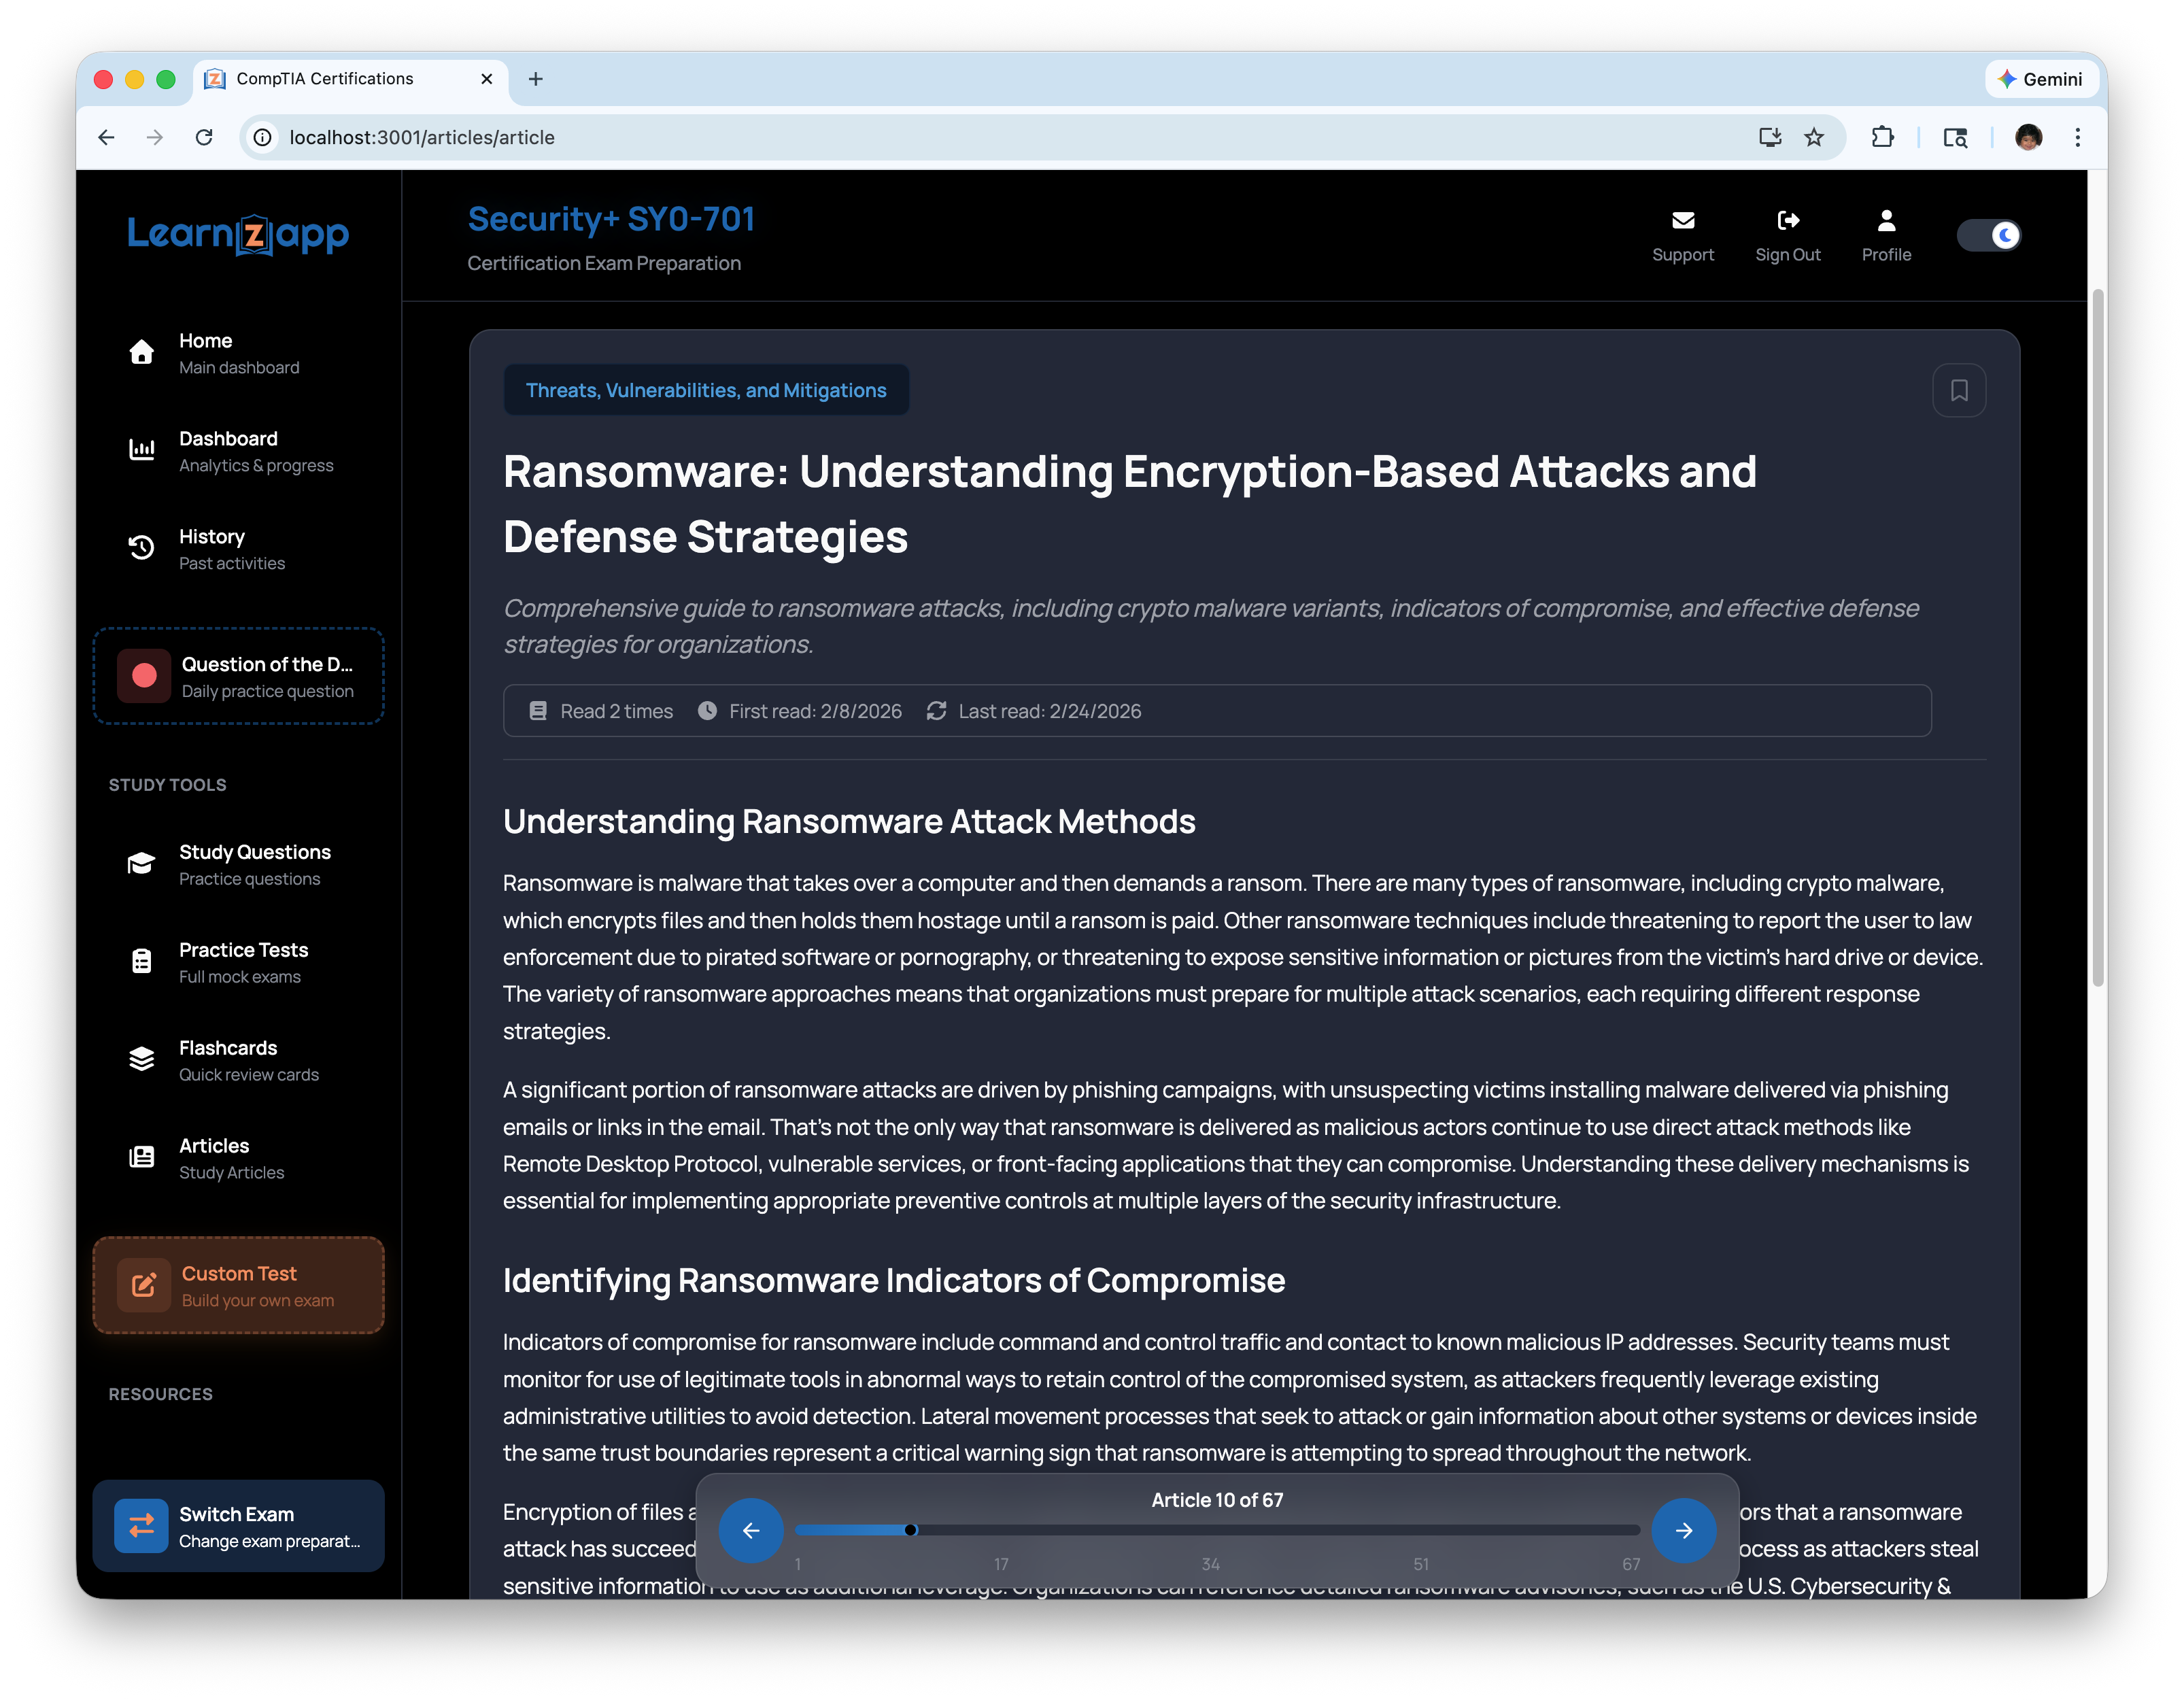Click Threats, Vulnerabilities, and Mitigations tag
This screenshot has height=1700, width=2184.
[706, 390]
